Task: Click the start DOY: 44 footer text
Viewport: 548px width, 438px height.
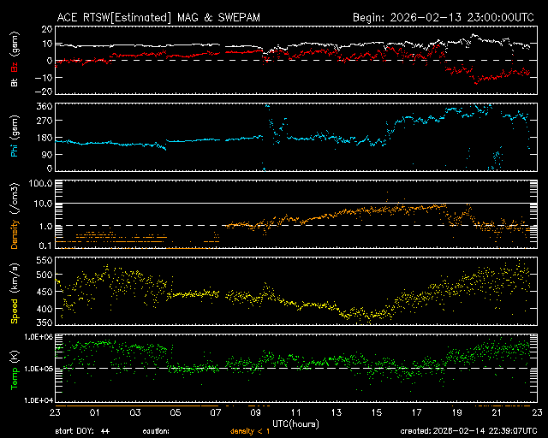Action: click(82, 431)
